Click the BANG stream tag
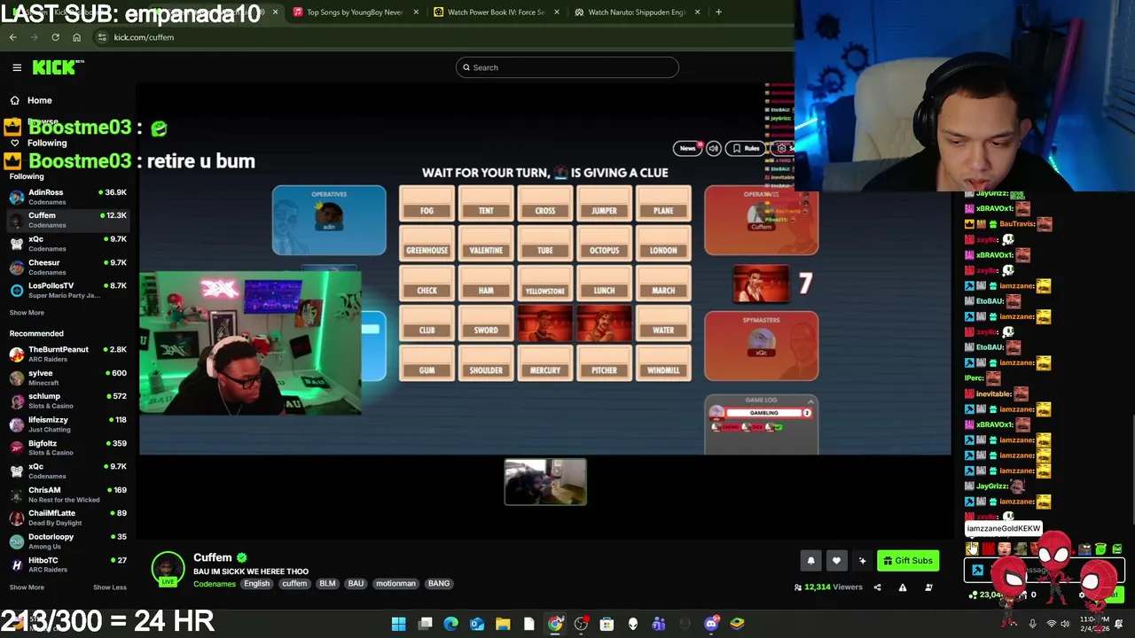1135x638 pixels. (x=439, y=584)
